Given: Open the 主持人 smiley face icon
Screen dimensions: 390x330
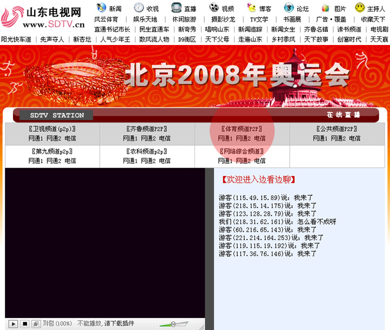Looking at the screenshot, I should pyautogui.click(x=360, y=8).
